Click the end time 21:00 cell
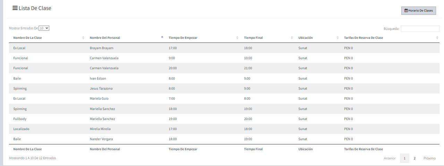The height and width of the screenshot is (166, 444). [248, 68]
